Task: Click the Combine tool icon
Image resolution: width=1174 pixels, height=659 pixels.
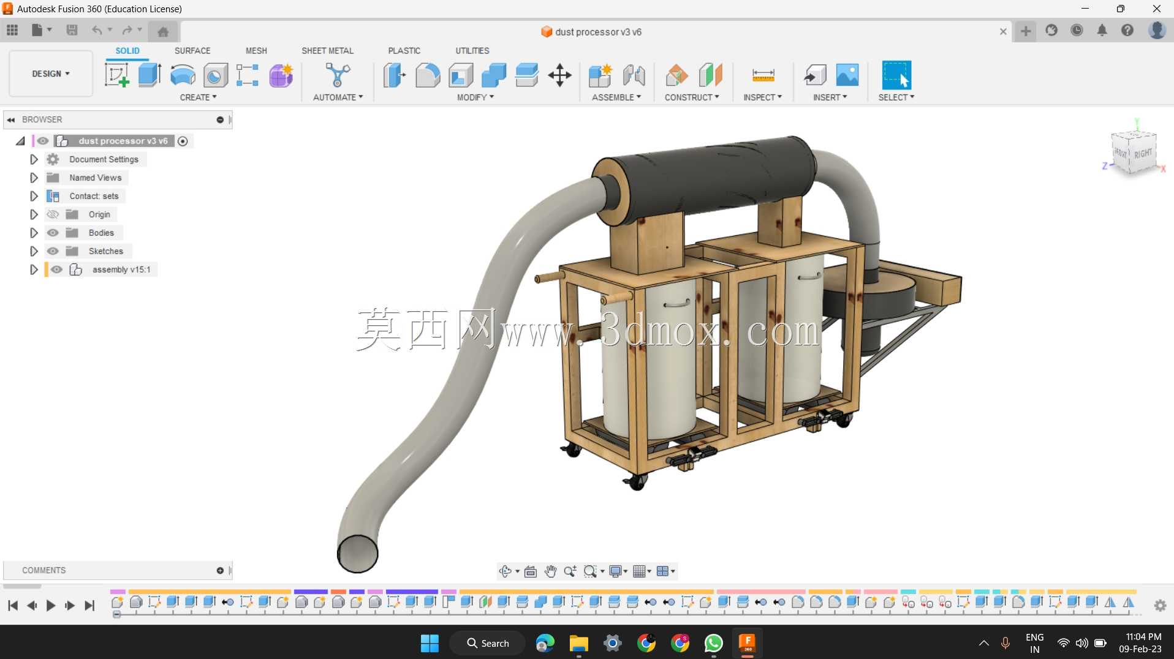Action: coord(494,75)
